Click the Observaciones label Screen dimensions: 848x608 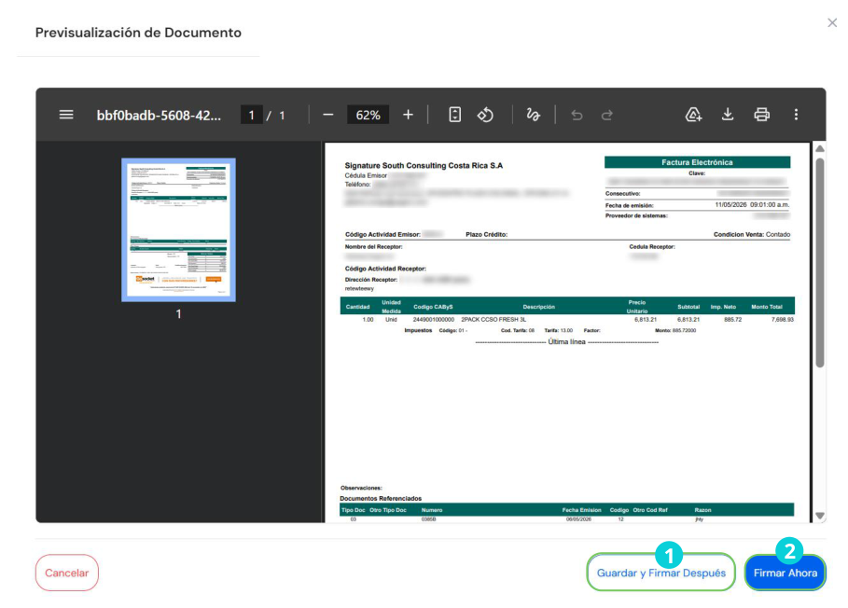[361, 488]
